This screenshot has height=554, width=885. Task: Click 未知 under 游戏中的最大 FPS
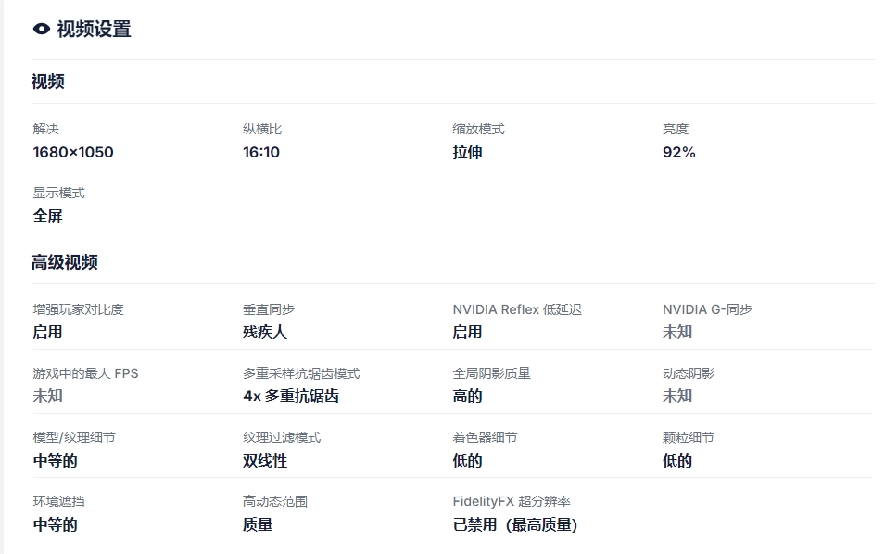(x=48, y=396)
